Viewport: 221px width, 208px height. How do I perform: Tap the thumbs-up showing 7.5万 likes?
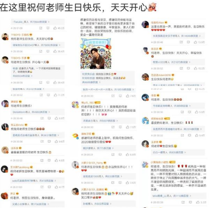coord(127,127)
